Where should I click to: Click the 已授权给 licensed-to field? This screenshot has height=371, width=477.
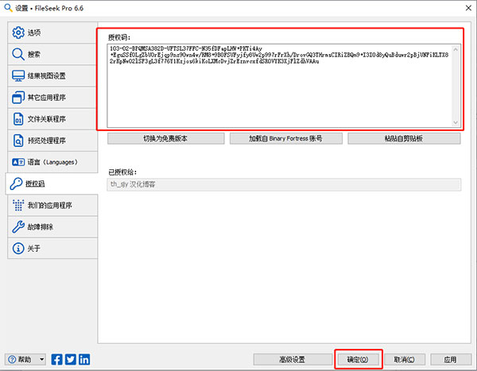284,184
